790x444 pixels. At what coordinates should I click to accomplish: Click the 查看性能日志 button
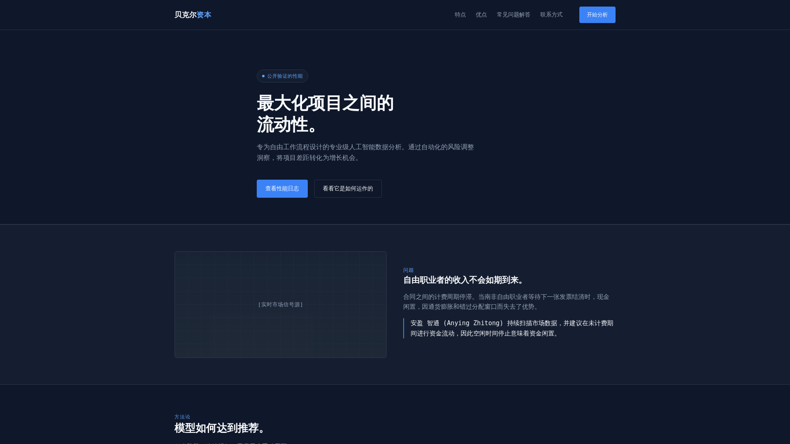[282, 189]
